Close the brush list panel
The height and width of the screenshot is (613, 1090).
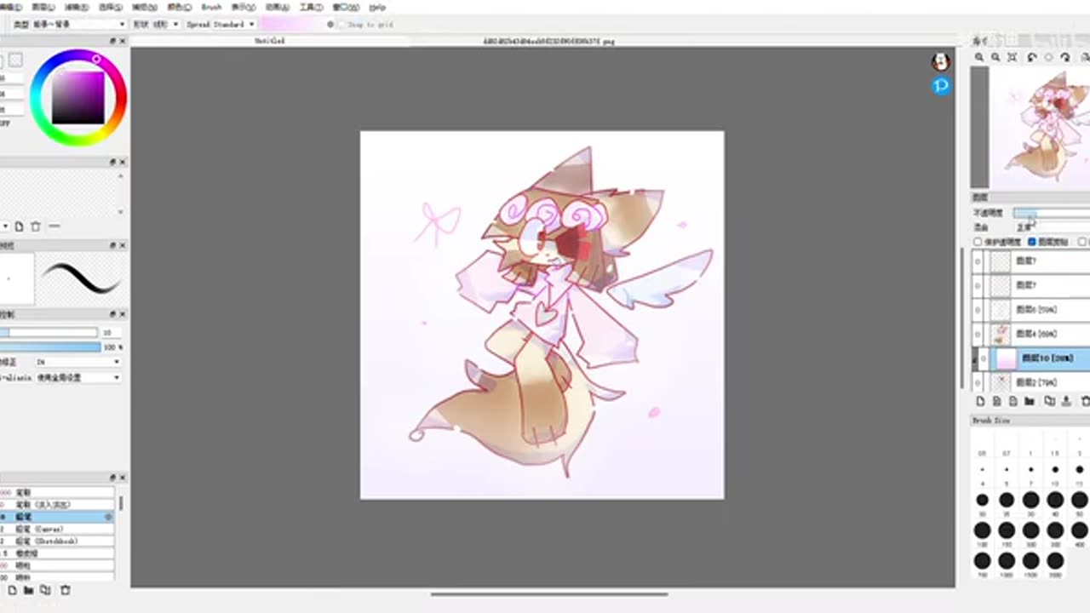(x=123, y=478)
